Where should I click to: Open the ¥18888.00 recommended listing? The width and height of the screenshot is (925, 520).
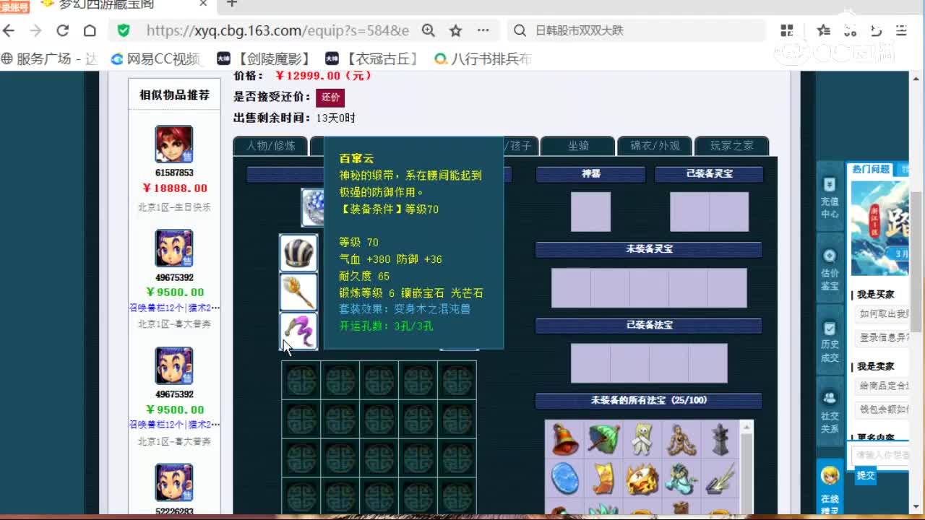175,188
